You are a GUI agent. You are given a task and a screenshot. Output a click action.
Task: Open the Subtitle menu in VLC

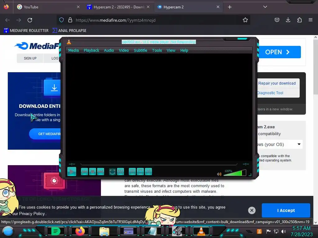point(140,51)
